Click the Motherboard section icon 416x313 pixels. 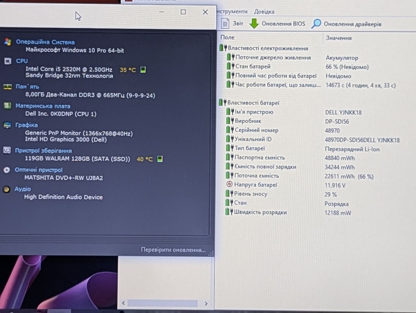7,106
